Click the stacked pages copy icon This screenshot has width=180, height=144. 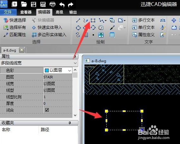click(101, 28)
